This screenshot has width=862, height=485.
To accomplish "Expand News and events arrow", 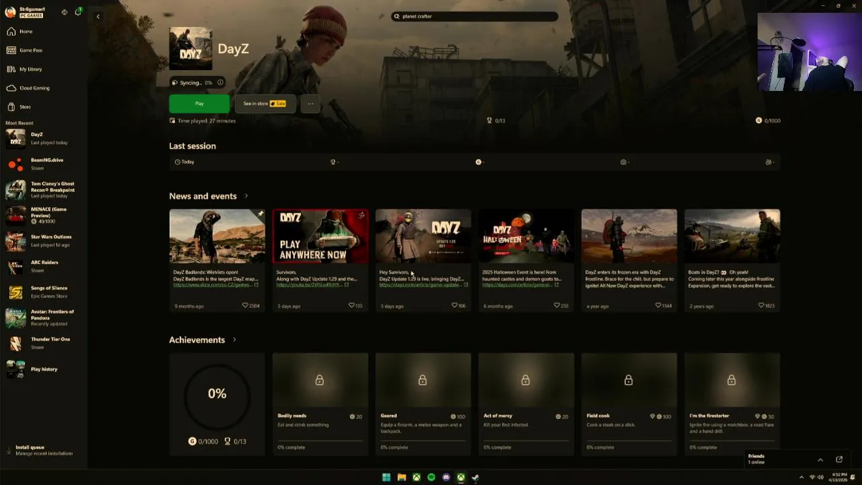I will [x=246, y=196].
